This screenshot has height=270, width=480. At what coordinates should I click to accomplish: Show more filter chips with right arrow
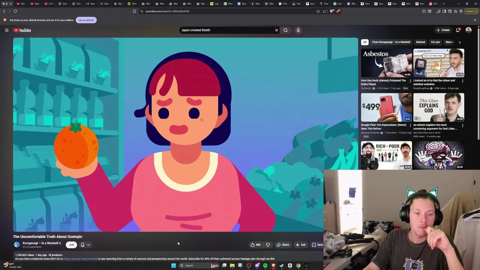pyautogui.click(x=459, y=42)
